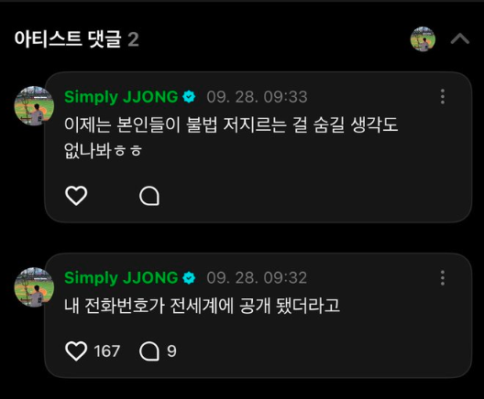484x399 pixels.
Task: Click verified badge on first comment
Action: coord(189,97)
